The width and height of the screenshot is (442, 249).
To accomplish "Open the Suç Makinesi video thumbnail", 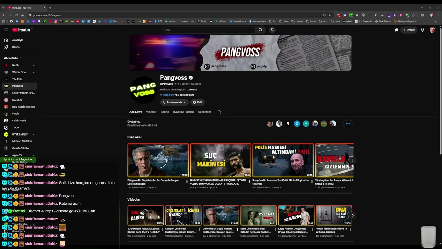I will coord(221,160).
